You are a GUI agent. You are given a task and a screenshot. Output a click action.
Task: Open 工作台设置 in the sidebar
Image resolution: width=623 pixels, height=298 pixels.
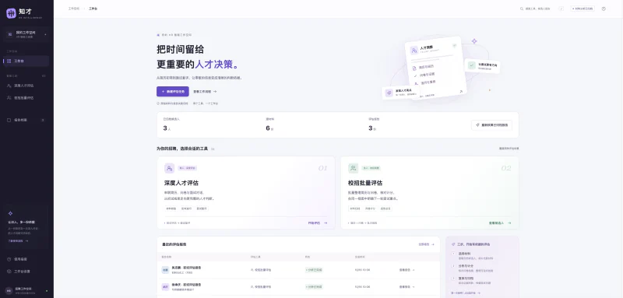click(26, 272)
